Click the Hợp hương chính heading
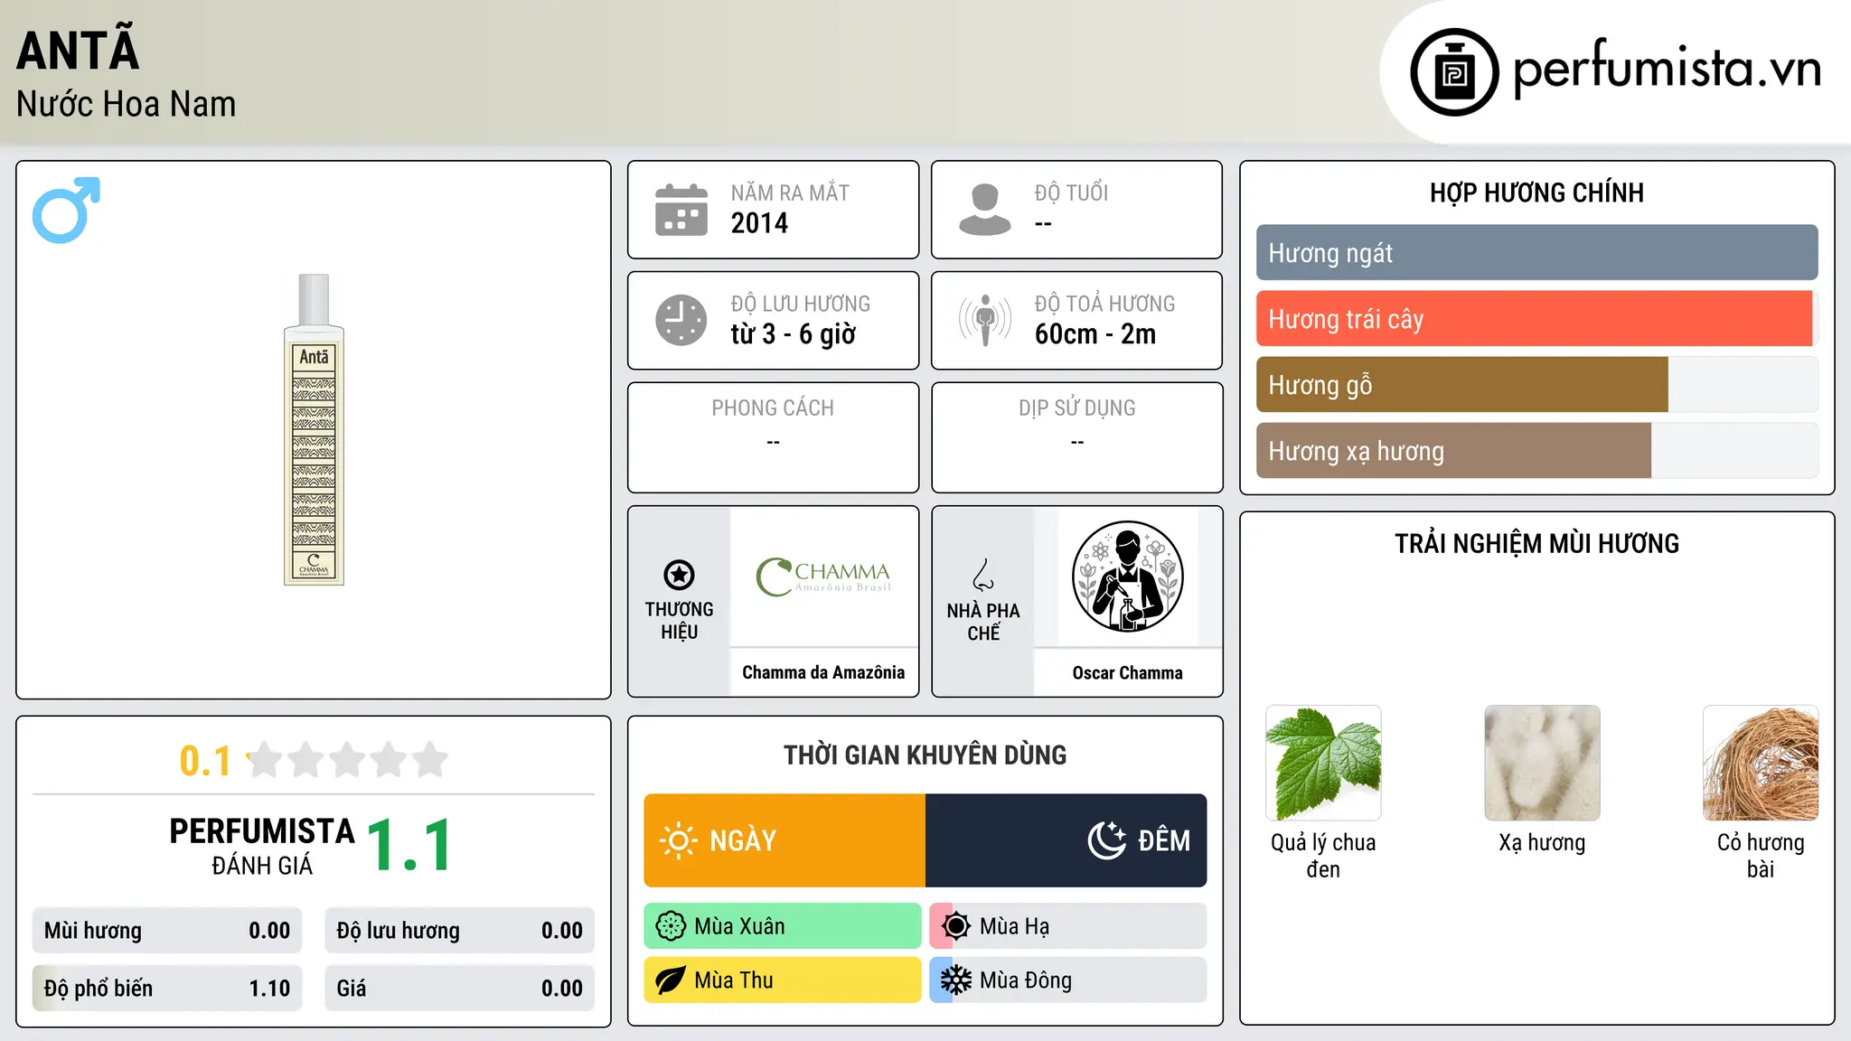1851x1041 pixels. [1536, 192]
